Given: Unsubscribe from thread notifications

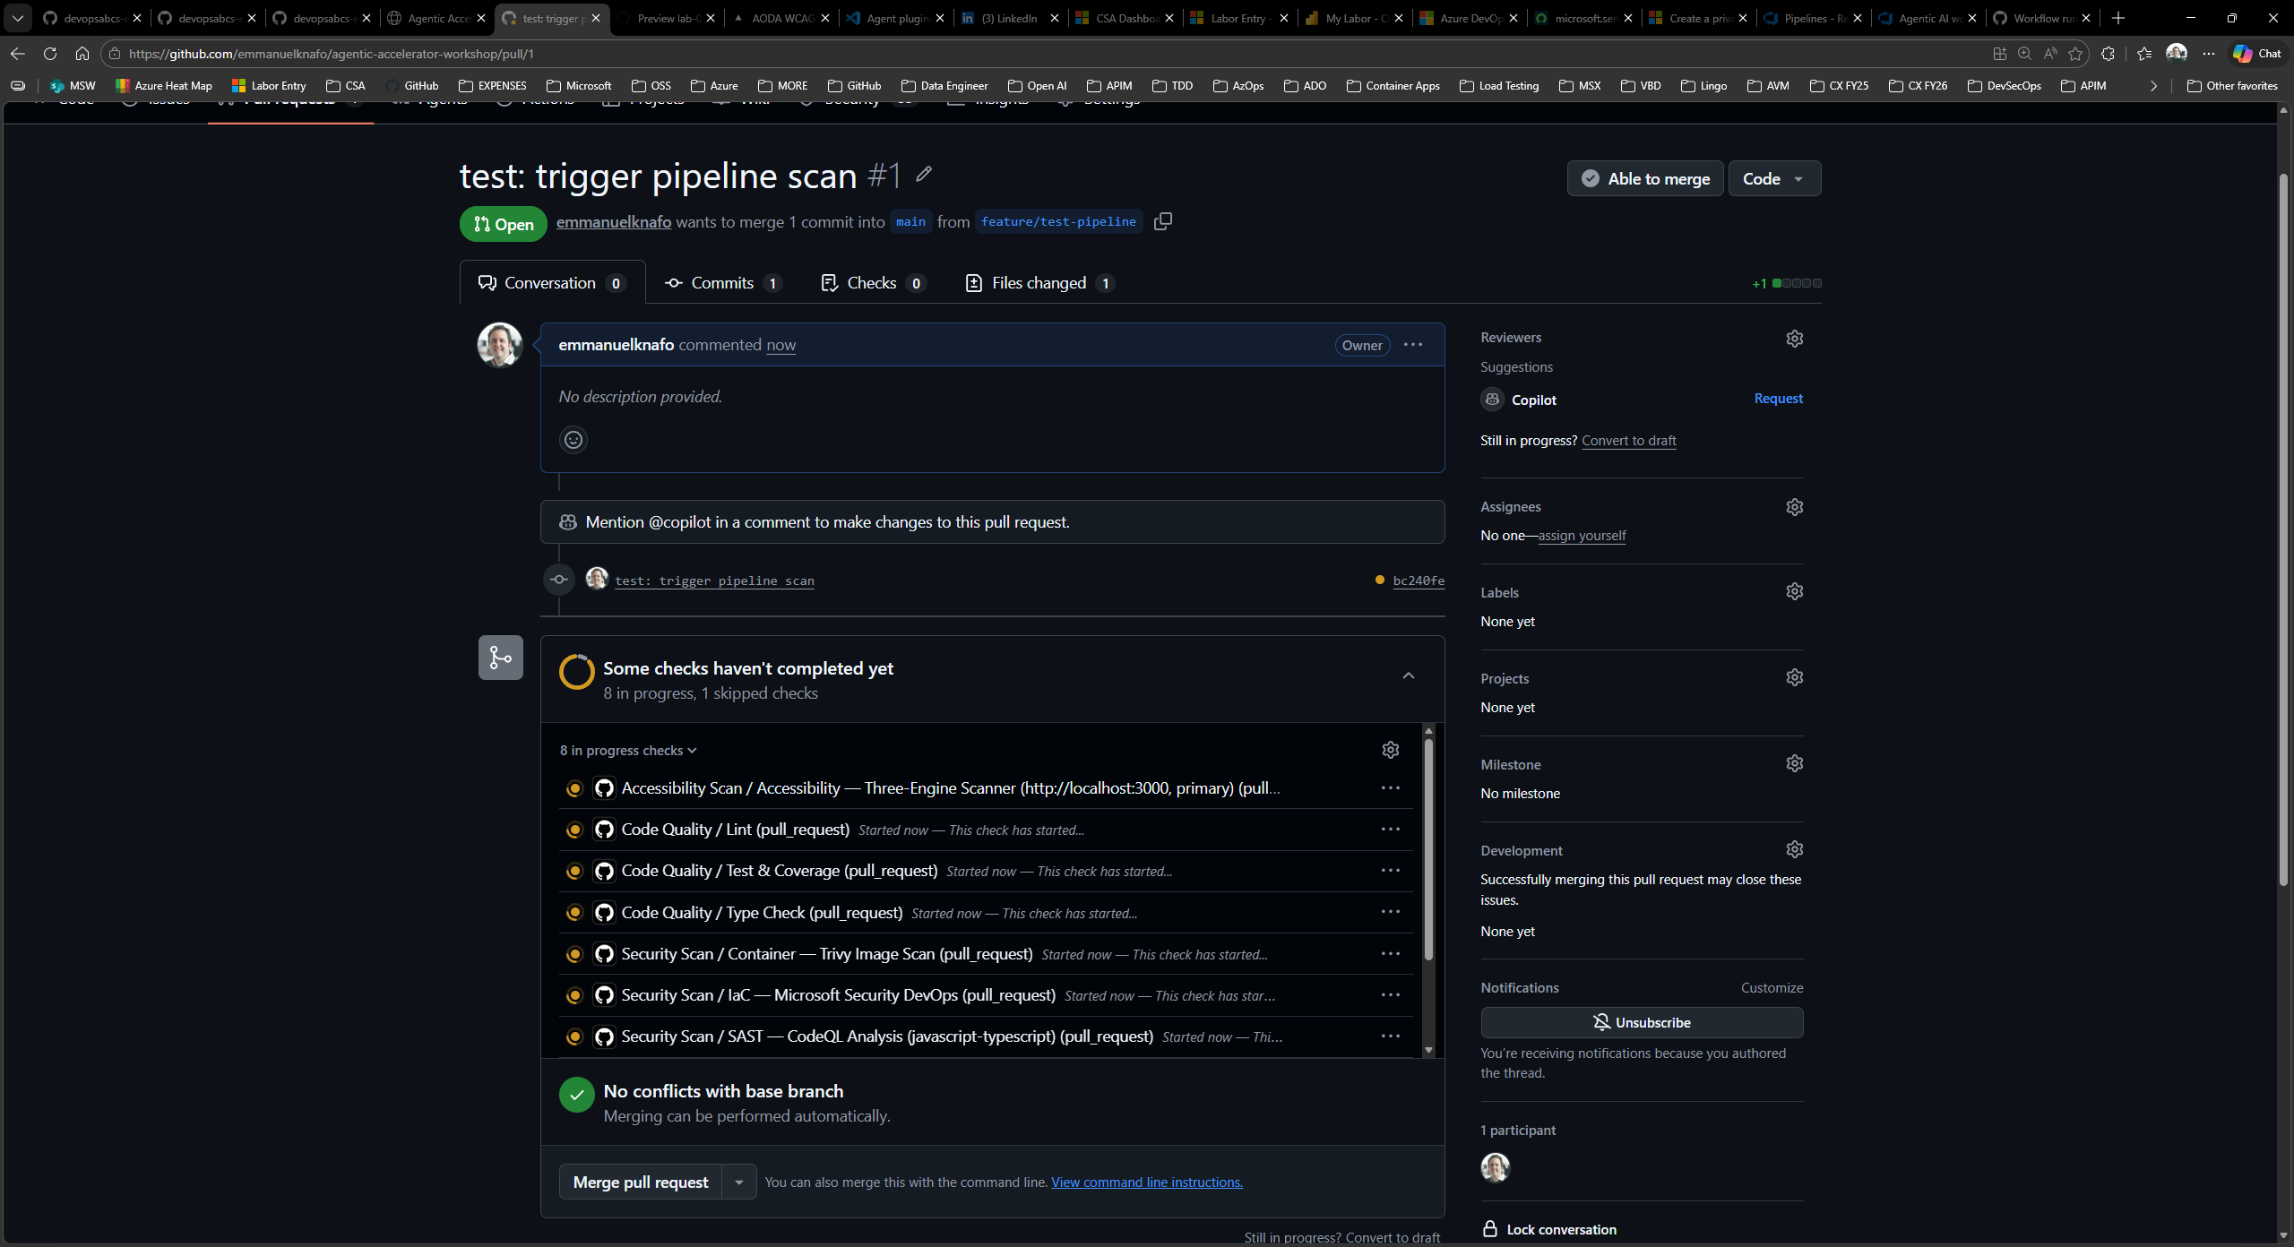Looking at the screenshot, I should tap(1641, 1022).
